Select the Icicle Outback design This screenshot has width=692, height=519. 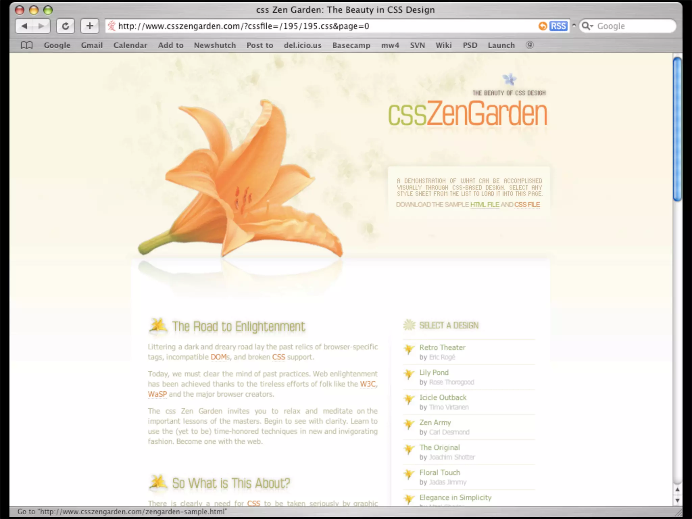(x=443, y=397)
